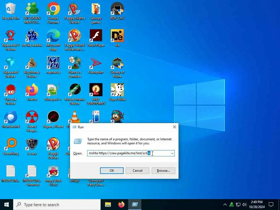Click the green user tray icon
The width and height of the screenshot is (280, 210).
point(232,205)
